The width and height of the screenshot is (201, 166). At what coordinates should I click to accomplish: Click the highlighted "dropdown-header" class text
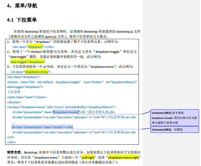[66, 112]
